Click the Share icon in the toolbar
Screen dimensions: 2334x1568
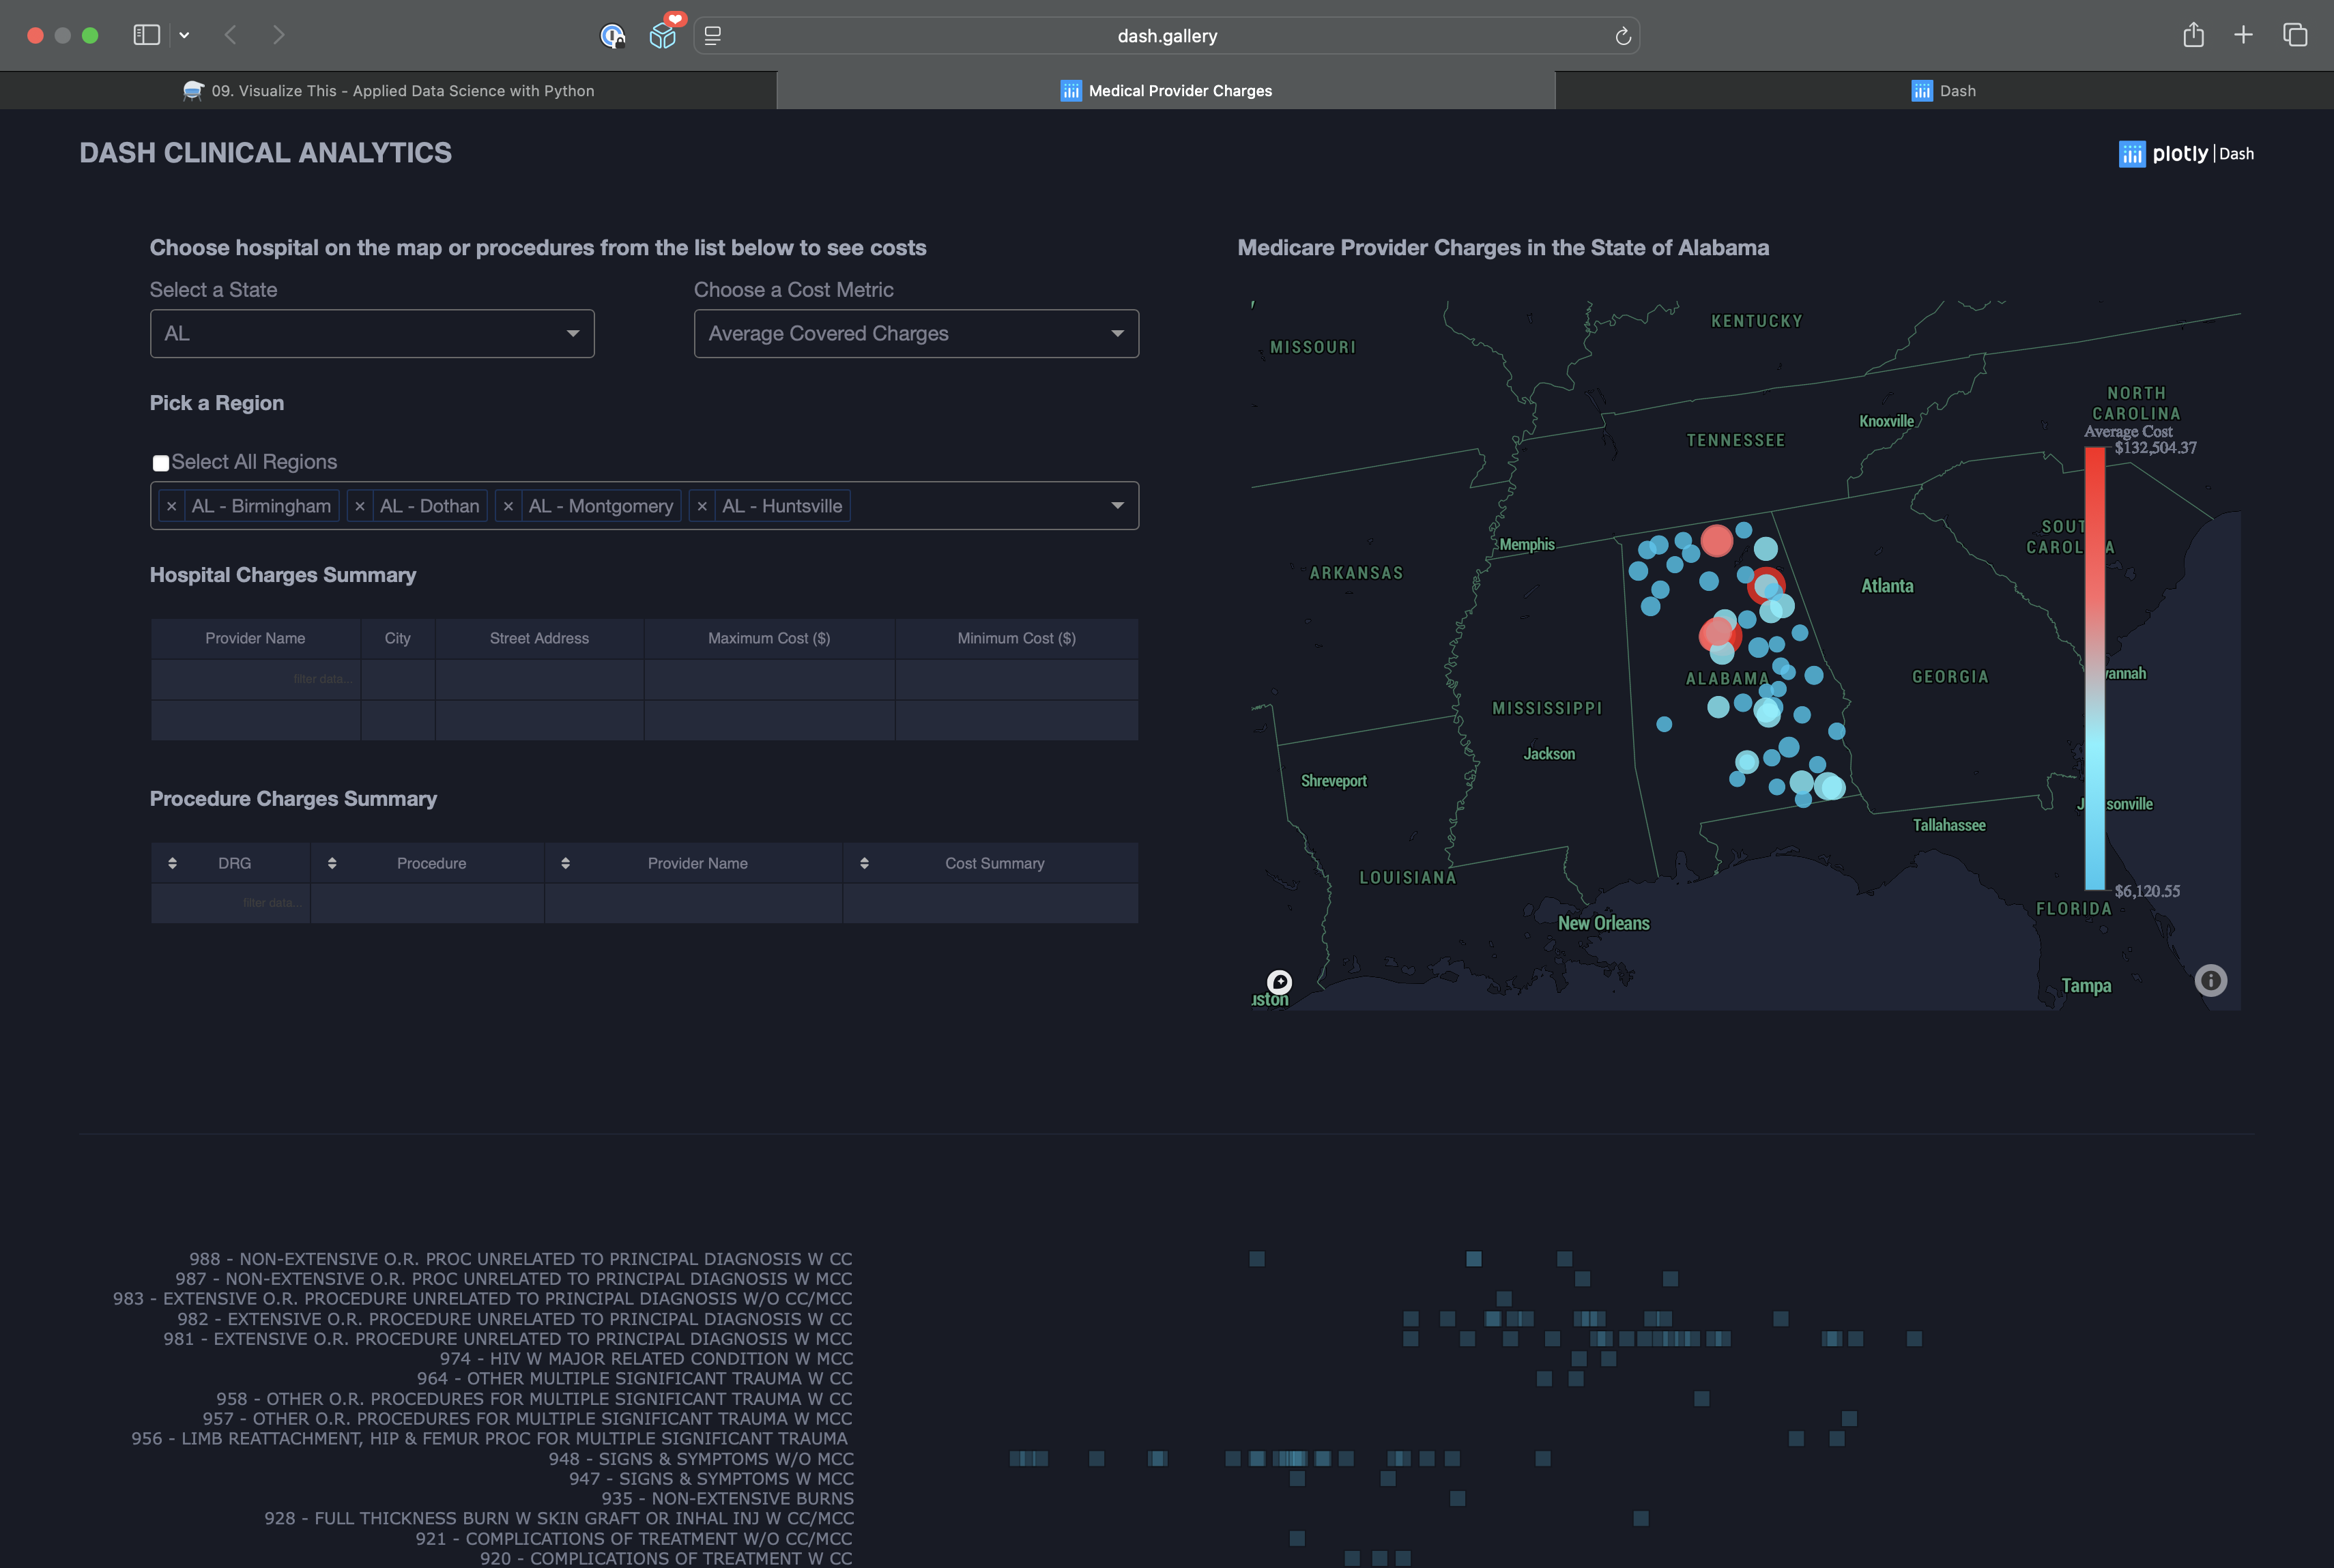[x=2194, y=35]
